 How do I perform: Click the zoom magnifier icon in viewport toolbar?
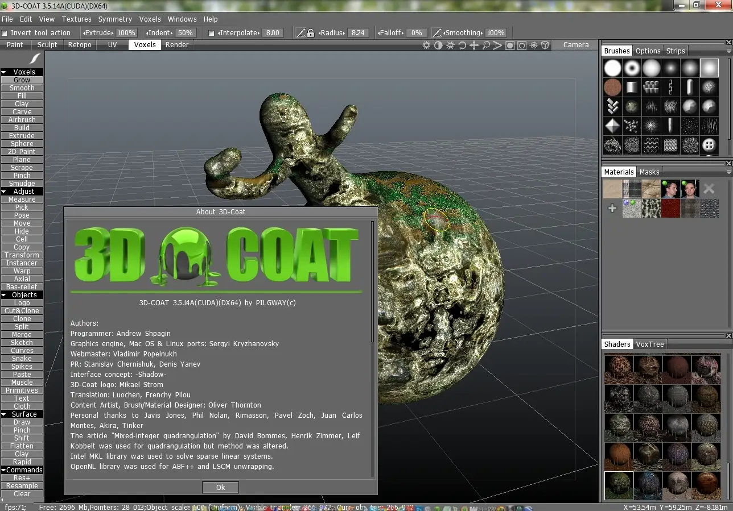pos(486,45)
